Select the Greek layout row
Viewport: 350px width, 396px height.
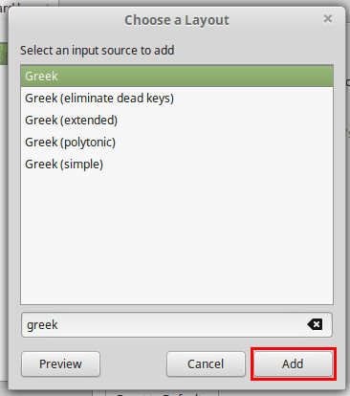[177, 77]
